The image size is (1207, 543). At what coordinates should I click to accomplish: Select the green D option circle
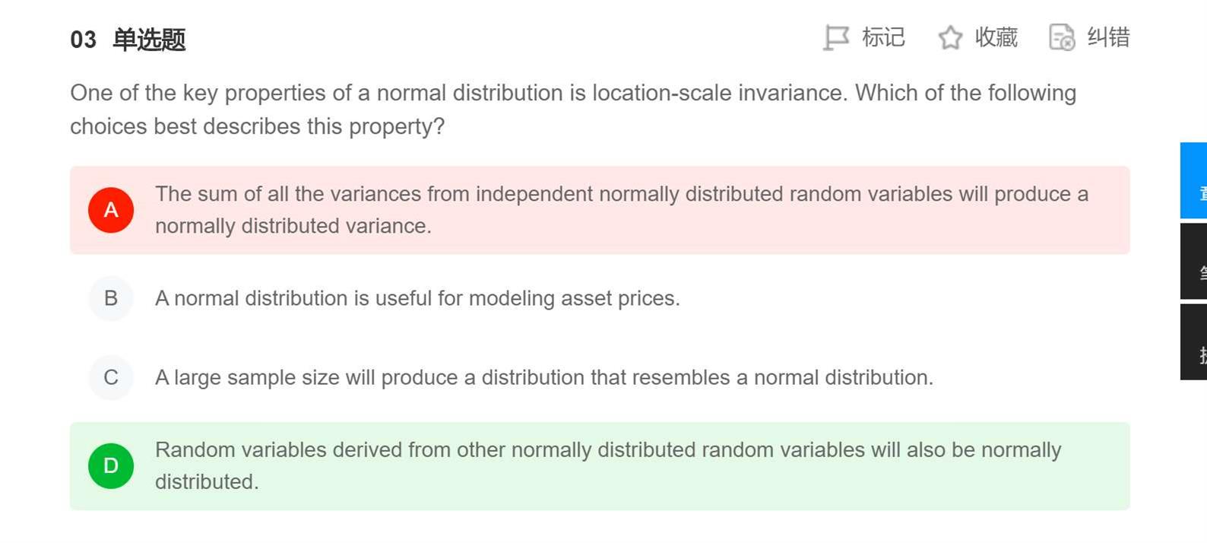111,465
